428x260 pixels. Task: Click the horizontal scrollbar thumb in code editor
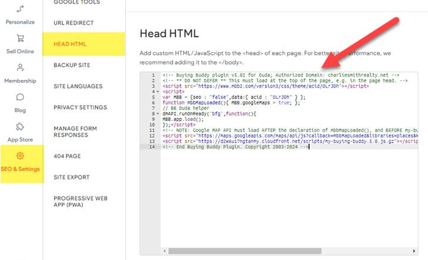click(x=245, y=251)
